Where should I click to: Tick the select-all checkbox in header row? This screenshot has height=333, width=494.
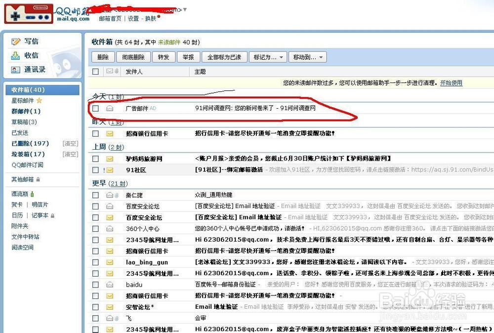[95, 72]
